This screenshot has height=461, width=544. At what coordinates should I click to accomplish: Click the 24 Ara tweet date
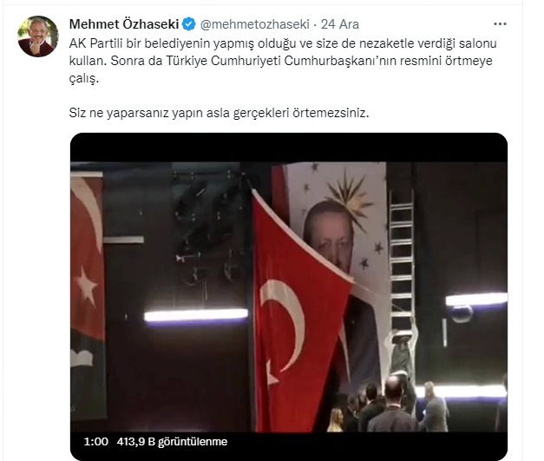point(339,24)
